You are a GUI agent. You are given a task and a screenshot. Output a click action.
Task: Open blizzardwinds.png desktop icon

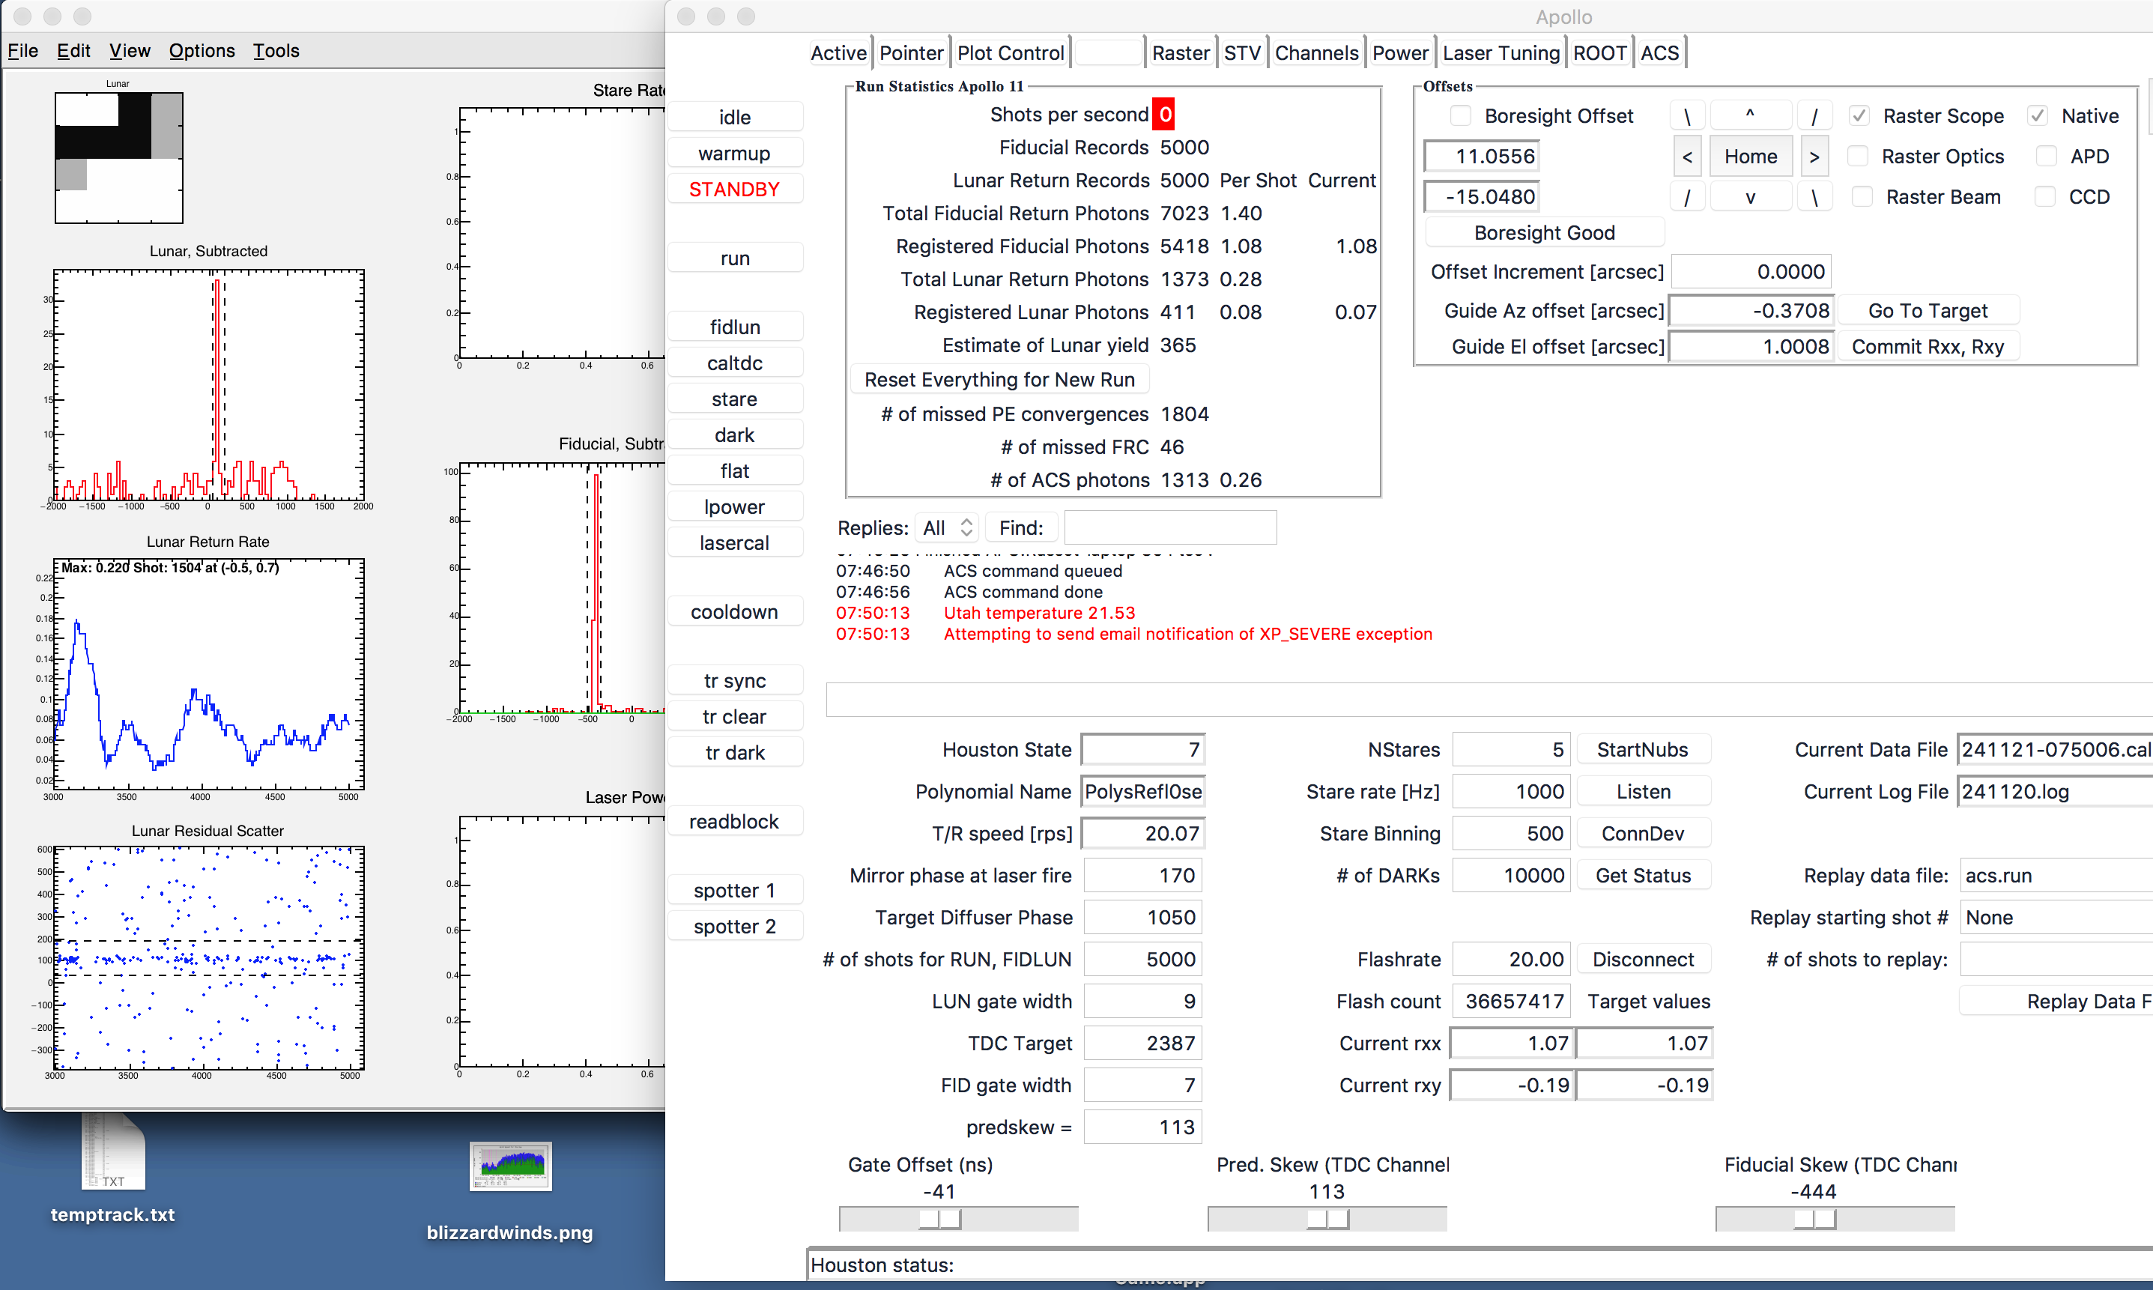[510, 1166]
